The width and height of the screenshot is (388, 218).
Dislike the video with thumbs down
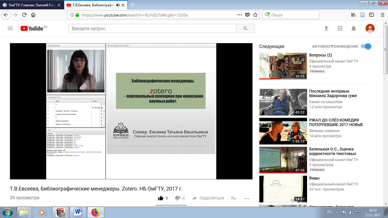click(x=178, y=198)
